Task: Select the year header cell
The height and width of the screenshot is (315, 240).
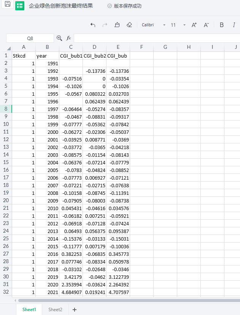Action: [47, 56]
